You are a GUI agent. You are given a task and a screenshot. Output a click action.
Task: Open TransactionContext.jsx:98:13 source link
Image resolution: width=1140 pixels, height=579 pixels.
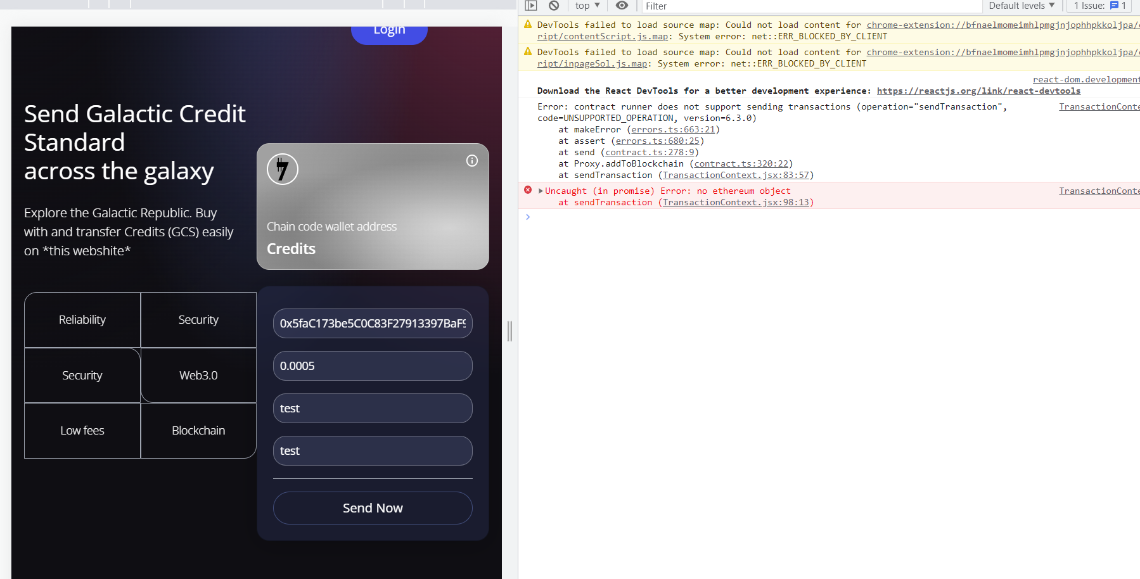735,202
